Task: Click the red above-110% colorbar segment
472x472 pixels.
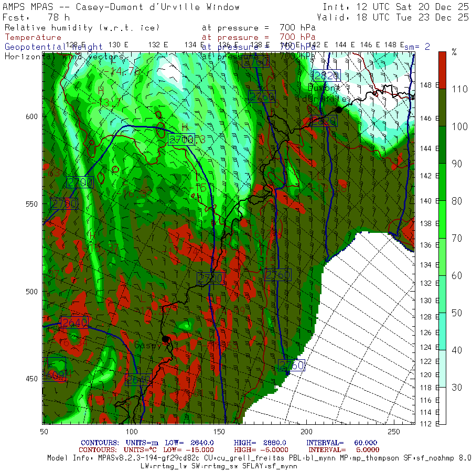Action: [442, 70]
